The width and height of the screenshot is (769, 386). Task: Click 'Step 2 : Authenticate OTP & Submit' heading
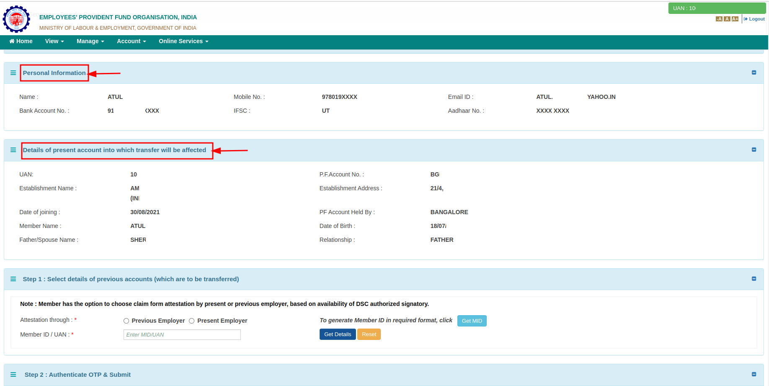(x=77, y=375)
